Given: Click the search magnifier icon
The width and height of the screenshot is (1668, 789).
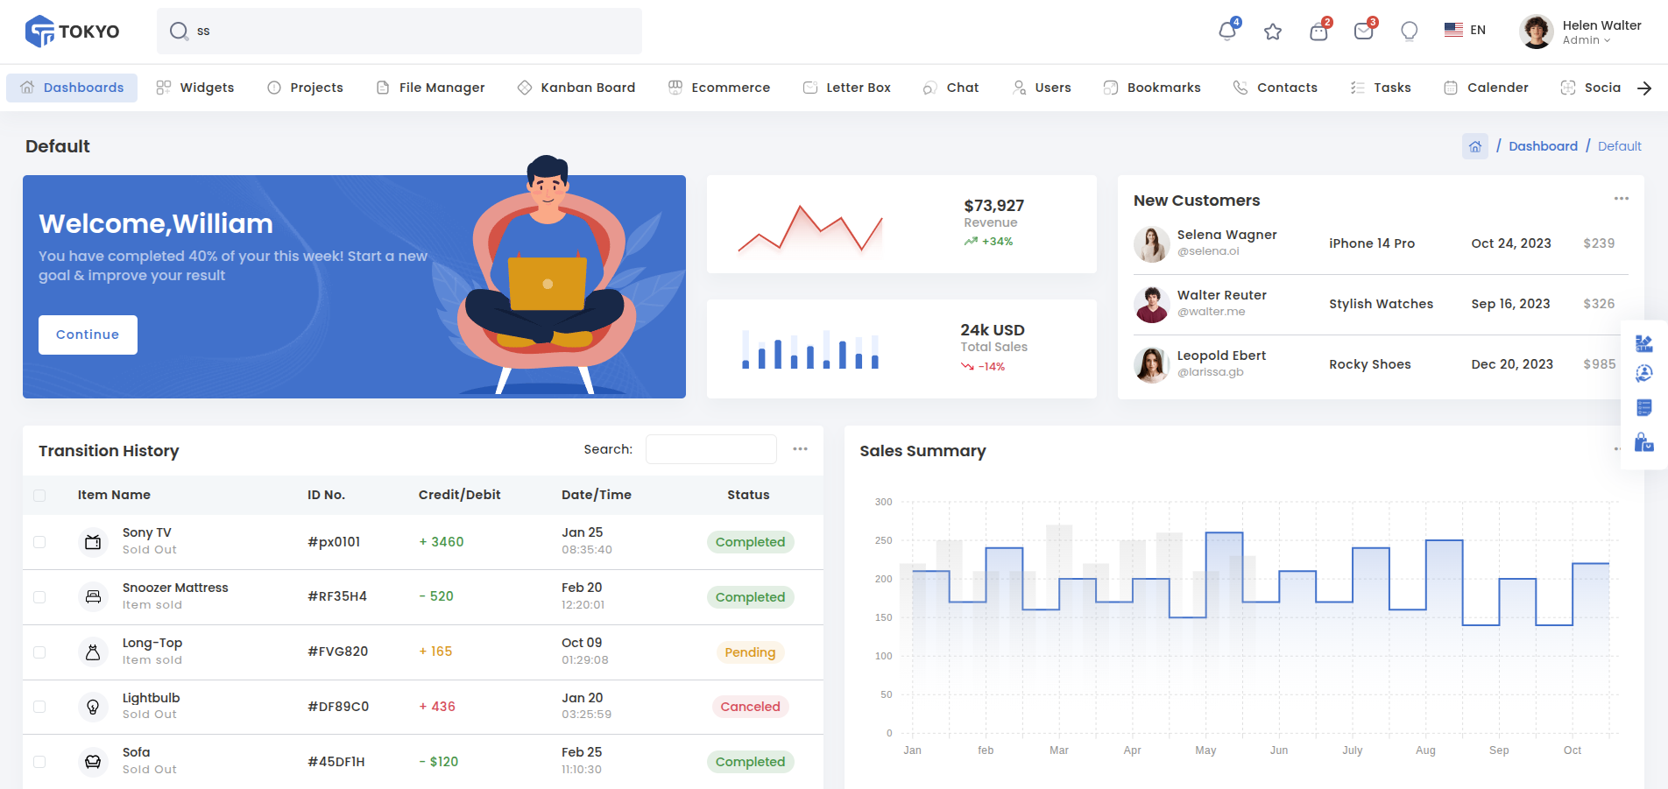Looking at the screenshot, I should (x=179, y=31).
